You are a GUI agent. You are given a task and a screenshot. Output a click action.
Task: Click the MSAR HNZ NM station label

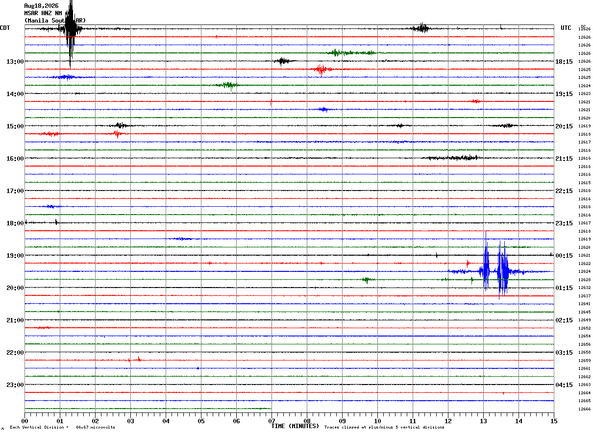click(43, 13)
